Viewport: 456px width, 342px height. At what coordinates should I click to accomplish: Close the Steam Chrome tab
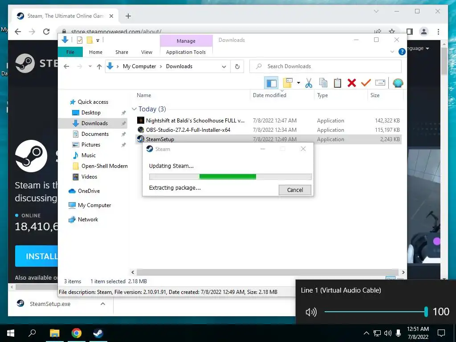(x=111, y=16)
